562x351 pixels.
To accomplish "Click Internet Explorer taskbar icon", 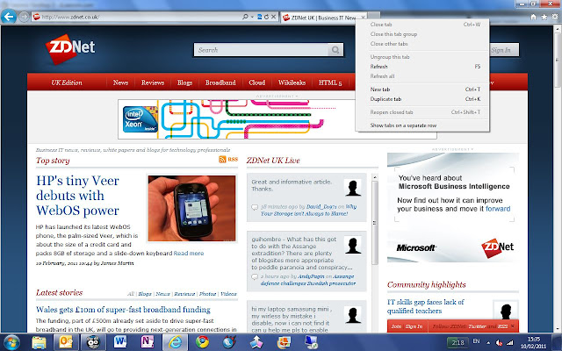I will [175, 342].
